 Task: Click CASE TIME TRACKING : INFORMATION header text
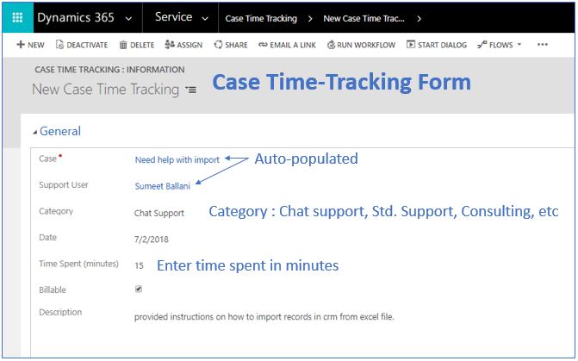109,69
